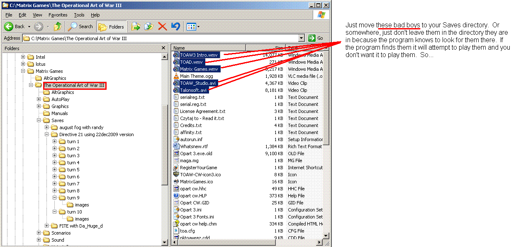Open the Search toolbar button
Viewport: 528px width, 247px height.
[81, 26]
